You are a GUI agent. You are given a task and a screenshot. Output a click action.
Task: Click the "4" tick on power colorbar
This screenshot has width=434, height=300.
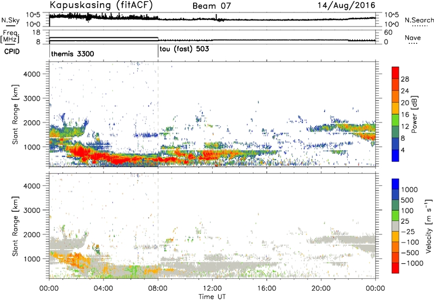point(403,150)
